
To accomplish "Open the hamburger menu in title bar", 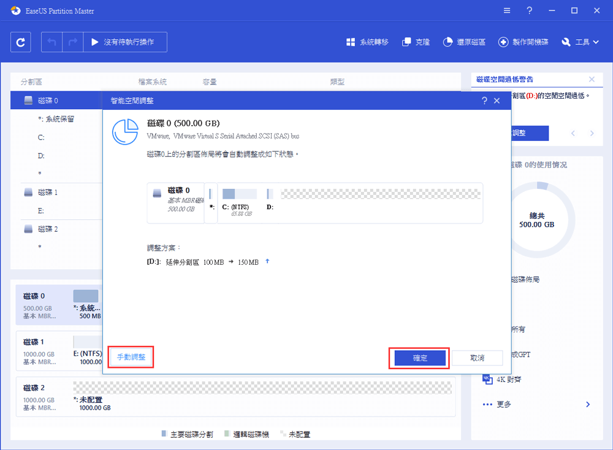I will [507, 10].
